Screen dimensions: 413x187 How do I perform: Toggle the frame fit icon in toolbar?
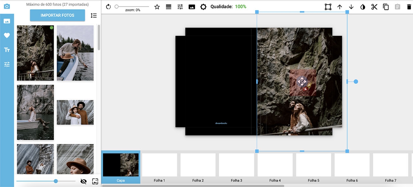pyautogui.click(x=328, y=7)
